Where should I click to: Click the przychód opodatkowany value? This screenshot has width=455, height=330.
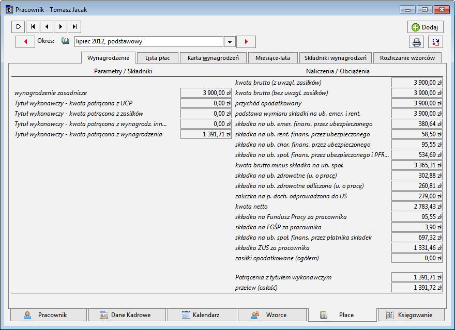pyautogui.click(x=417, y=103)
